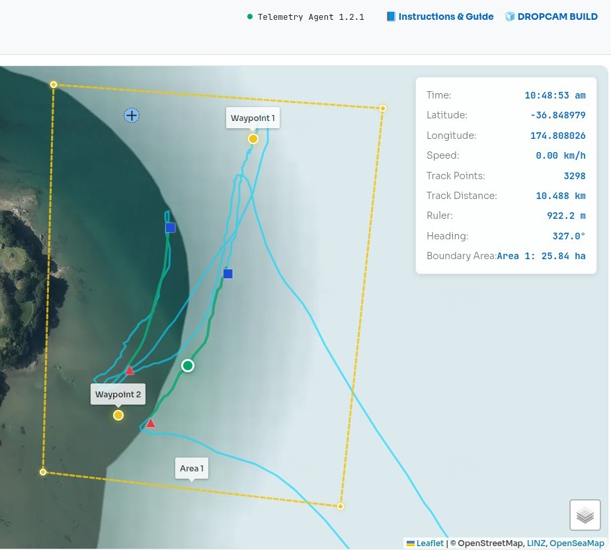Select the upper red triangle marker
The width and height of the screenshot is (611, 558).
(x=130, y=370)
